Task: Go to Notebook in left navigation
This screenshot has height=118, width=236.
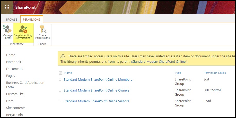Action: [x=14, y=62]
